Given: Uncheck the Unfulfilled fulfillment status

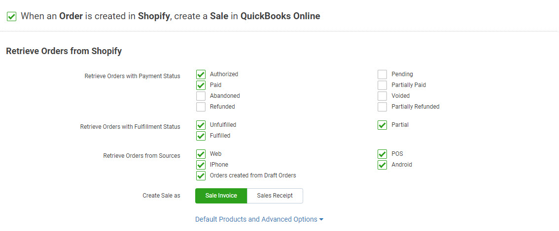Looking at the screenshot, I should pyautogui.click(x=201, y=125).
